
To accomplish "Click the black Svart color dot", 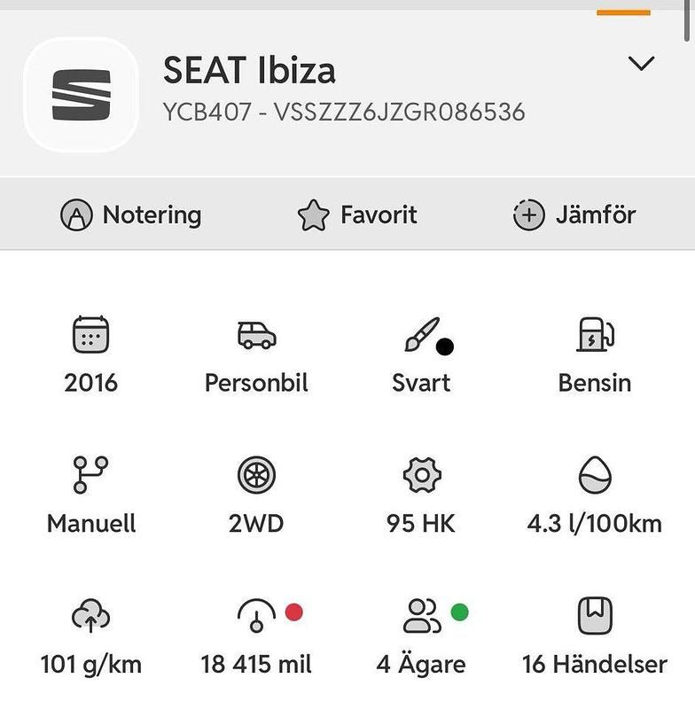I will (445, 347).
